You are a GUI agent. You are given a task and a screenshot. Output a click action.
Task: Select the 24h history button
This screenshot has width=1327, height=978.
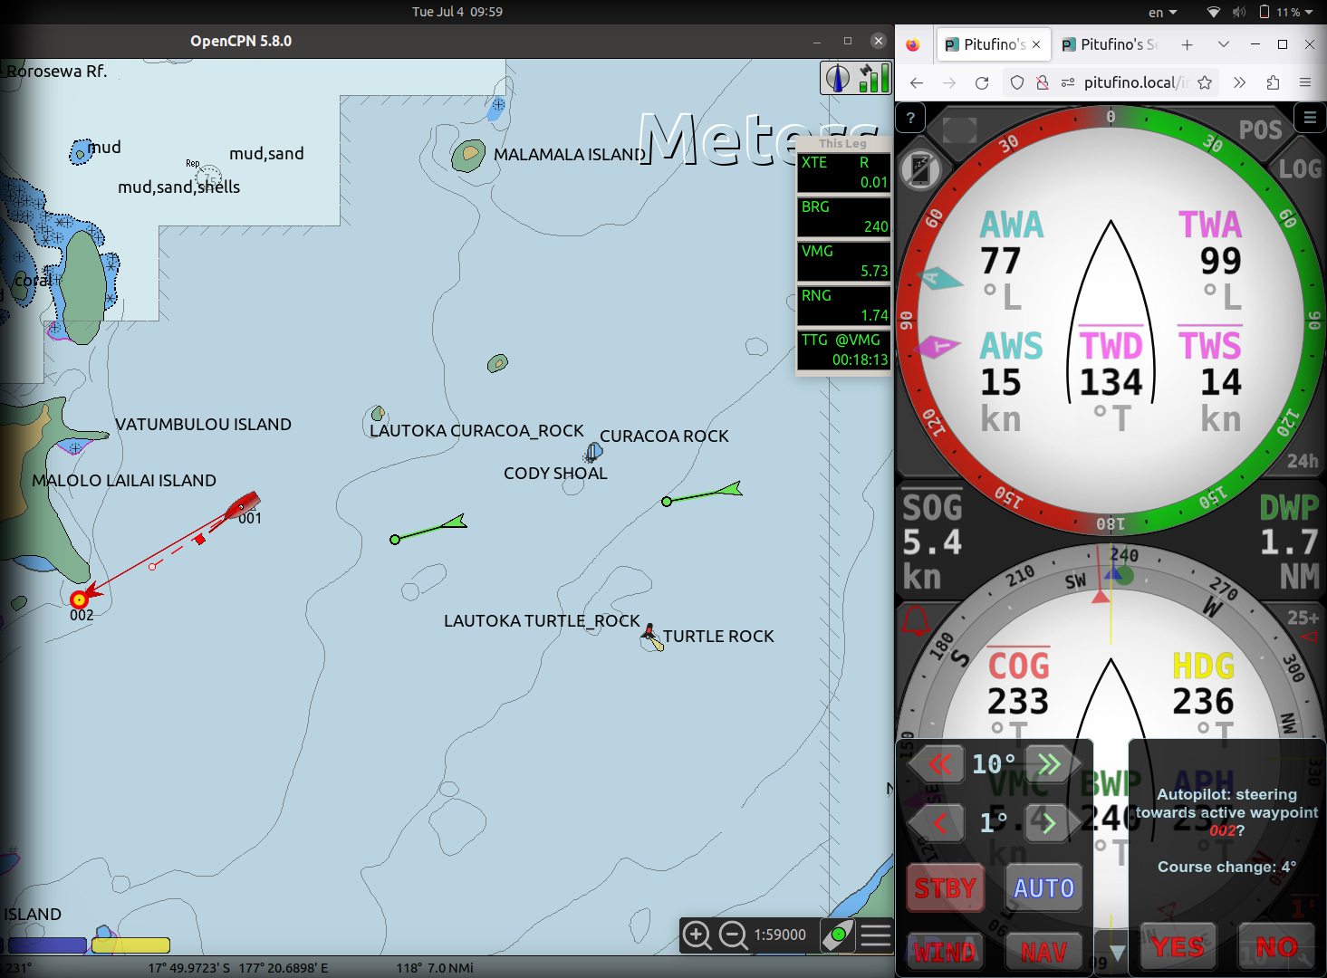pyautogui.click(x=1303, y=461)
